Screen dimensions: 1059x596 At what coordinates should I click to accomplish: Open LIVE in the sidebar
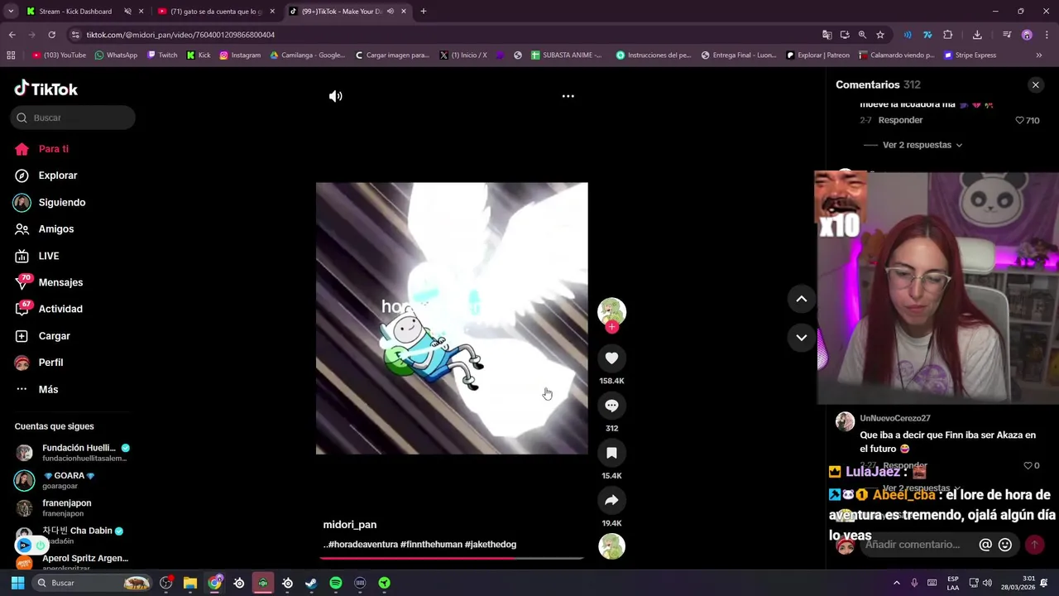tap(37, 256)
